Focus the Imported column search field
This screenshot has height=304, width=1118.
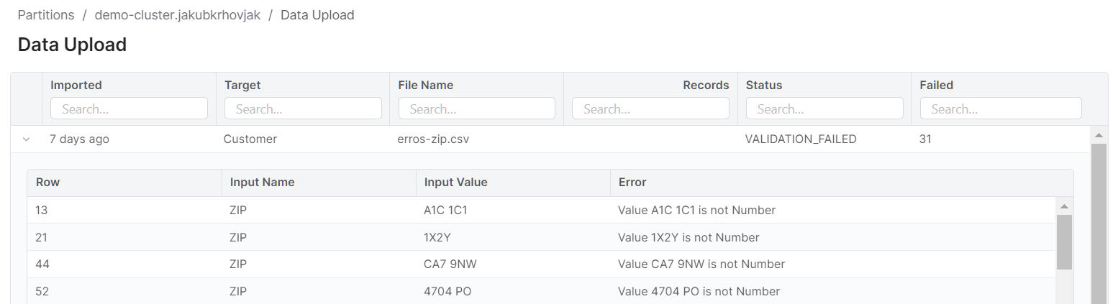(129, 109)
